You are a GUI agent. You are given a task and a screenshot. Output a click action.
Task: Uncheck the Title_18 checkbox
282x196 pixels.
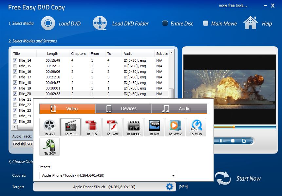tap(15, 83)
